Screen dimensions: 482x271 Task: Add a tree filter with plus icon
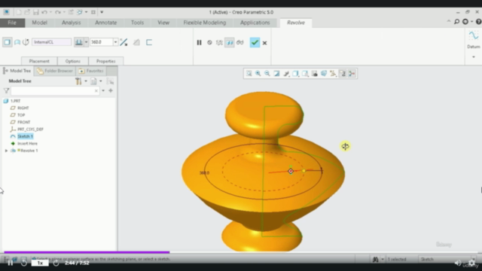111,90
